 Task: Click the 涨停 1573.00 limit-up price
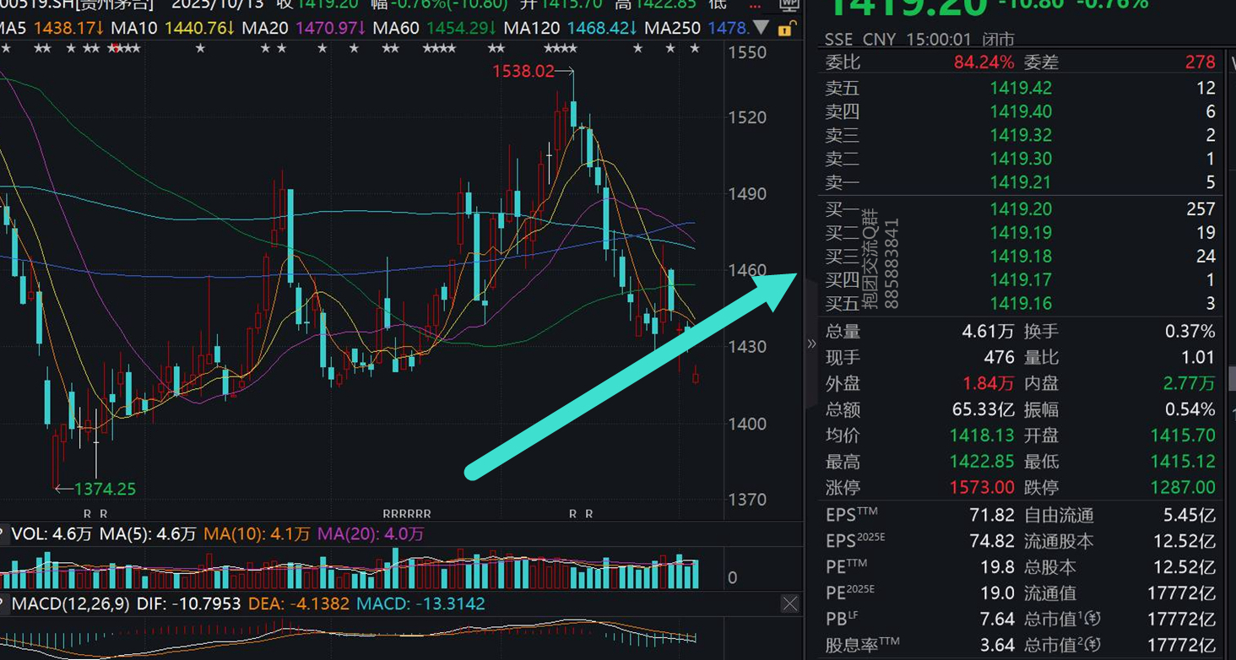(982, 487)
